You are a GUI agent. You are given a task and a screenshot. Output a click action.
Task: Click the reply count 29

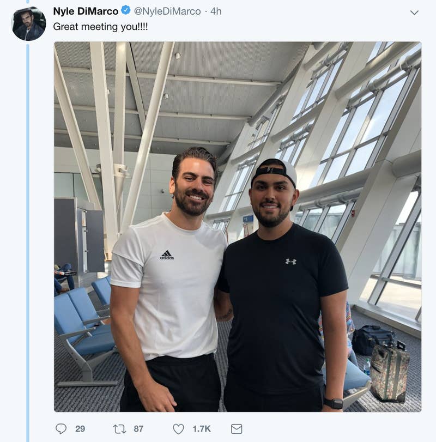tap(80, 429)
